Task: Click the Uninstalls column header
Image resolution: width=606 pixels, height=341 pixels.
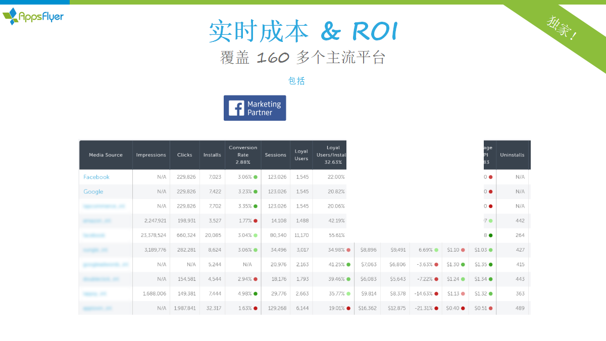Action: pos(512,155)
